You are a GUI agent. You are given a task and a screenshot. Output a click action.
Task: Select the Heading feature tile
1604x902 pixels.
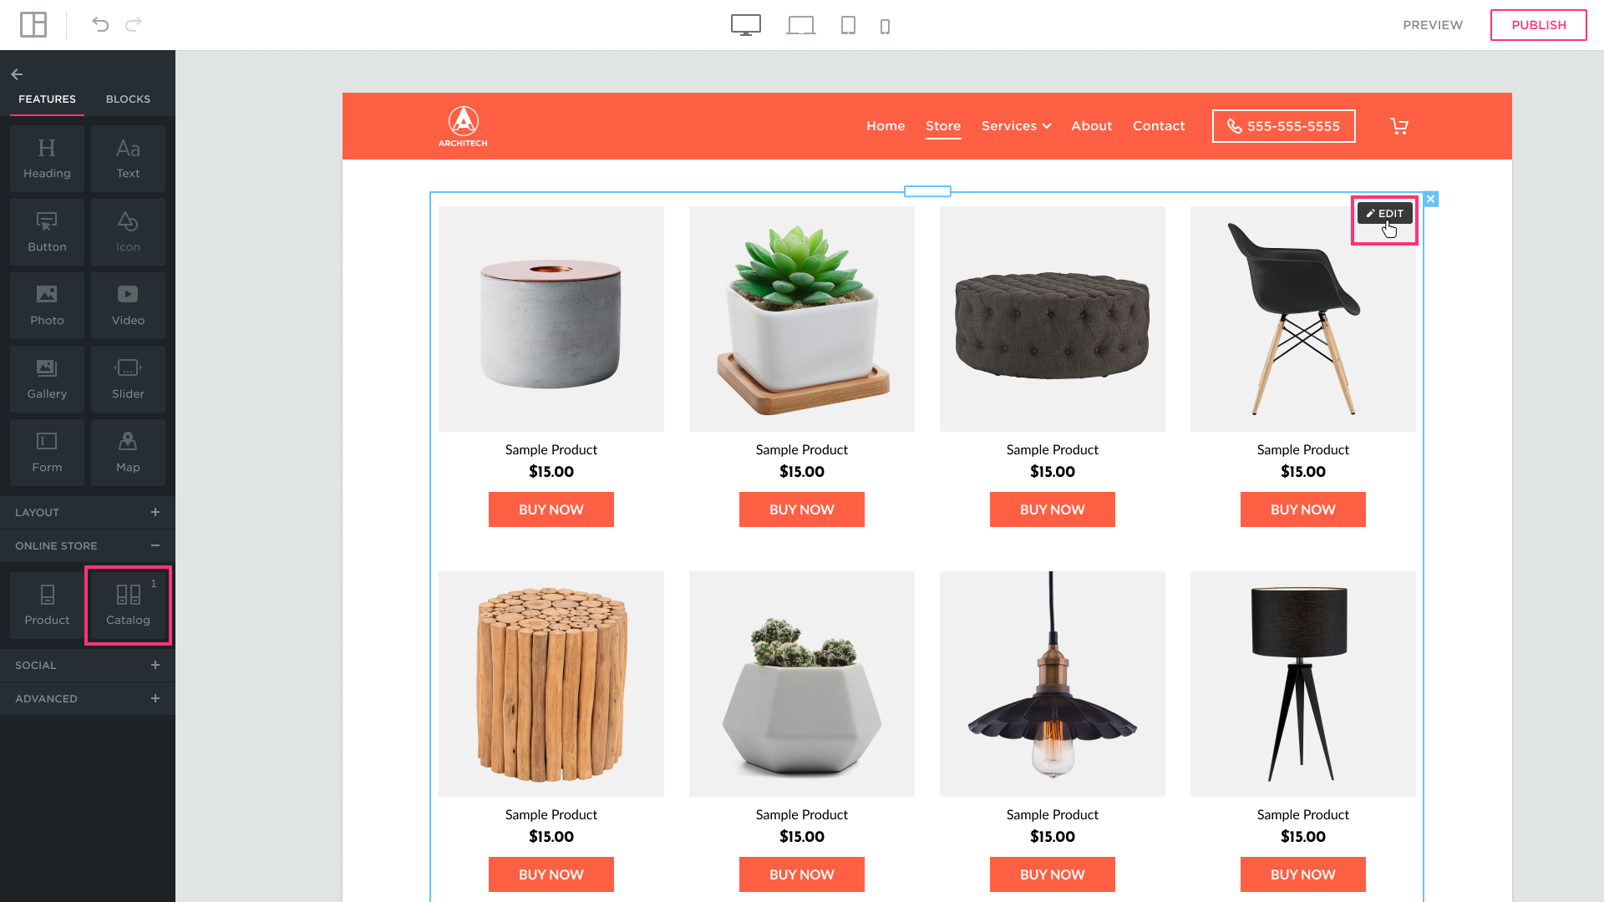(x=47, y=159)
